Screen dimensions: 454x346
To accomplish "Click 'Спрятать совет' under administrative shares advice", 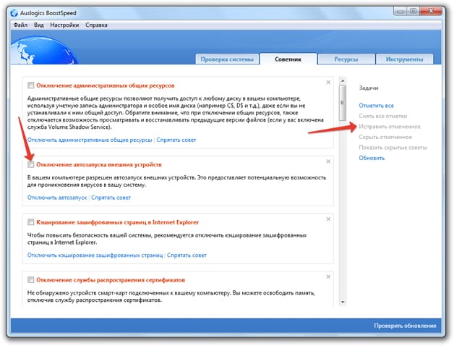I will (x=176, y=140).
